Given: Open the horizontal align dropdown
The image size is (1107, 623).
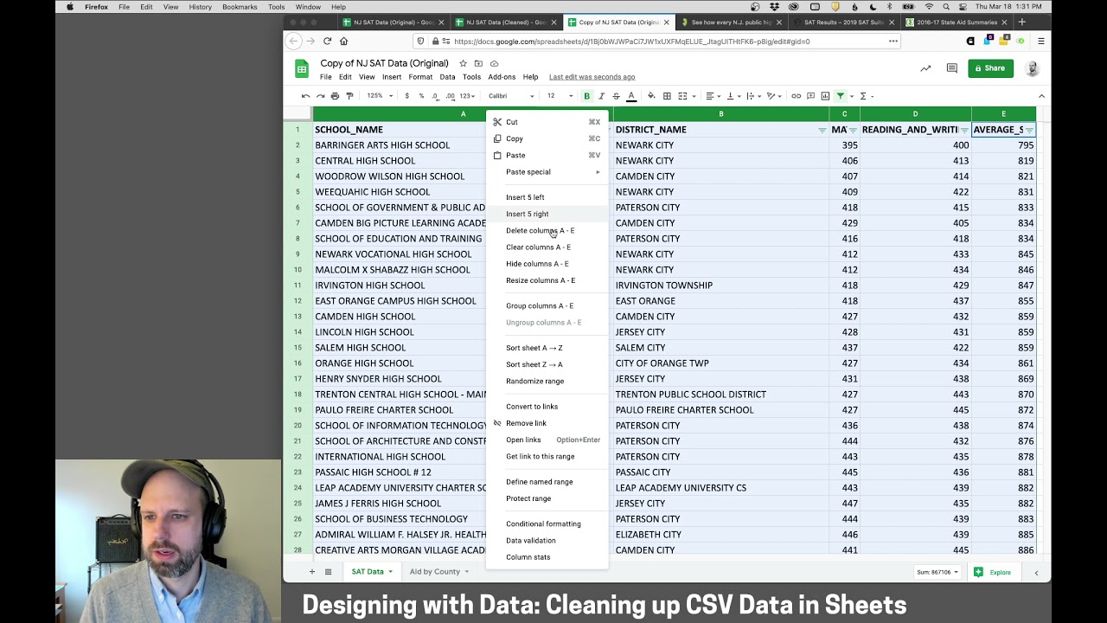Looking at the screenshot, I should (x=712, y=96).
